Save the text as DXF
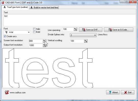138x101 pixels. point(90,30)
